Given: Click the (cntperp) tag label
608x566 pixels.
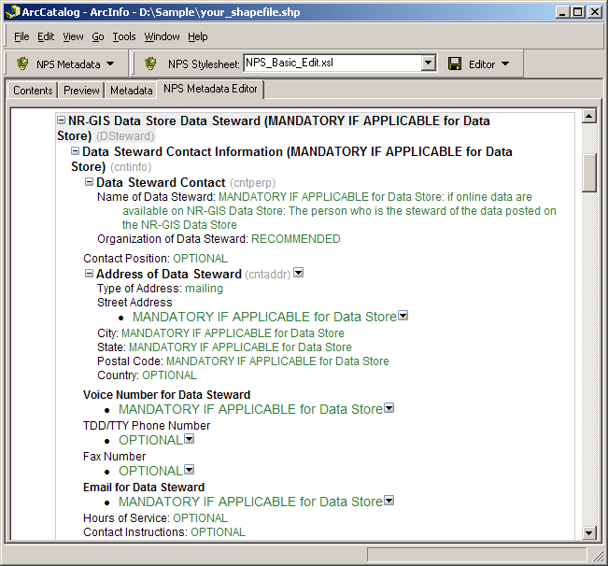Looking at the screenshot, I should click(253, 182).
